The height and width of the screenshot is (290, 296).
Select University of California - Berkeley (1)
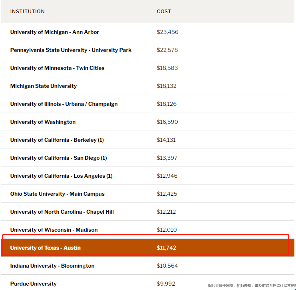pyautogui.click(x=57, y=140)
